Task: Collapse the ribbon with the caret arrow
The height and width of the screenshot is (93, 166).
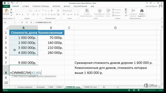Action: coord(162,18)
